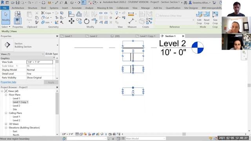This screenshot has width=251, height=141.
Task: Click the binoculars search icon in title bar
Action: coord(186,3)
